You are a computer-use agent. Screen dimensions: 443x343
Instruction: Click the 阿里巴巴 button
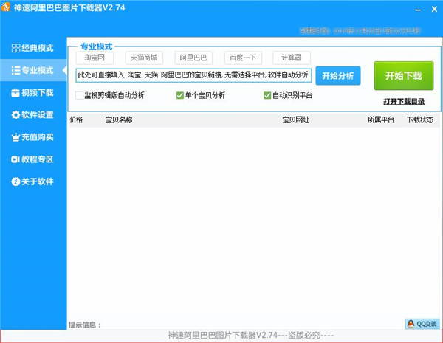pos(193,58)
